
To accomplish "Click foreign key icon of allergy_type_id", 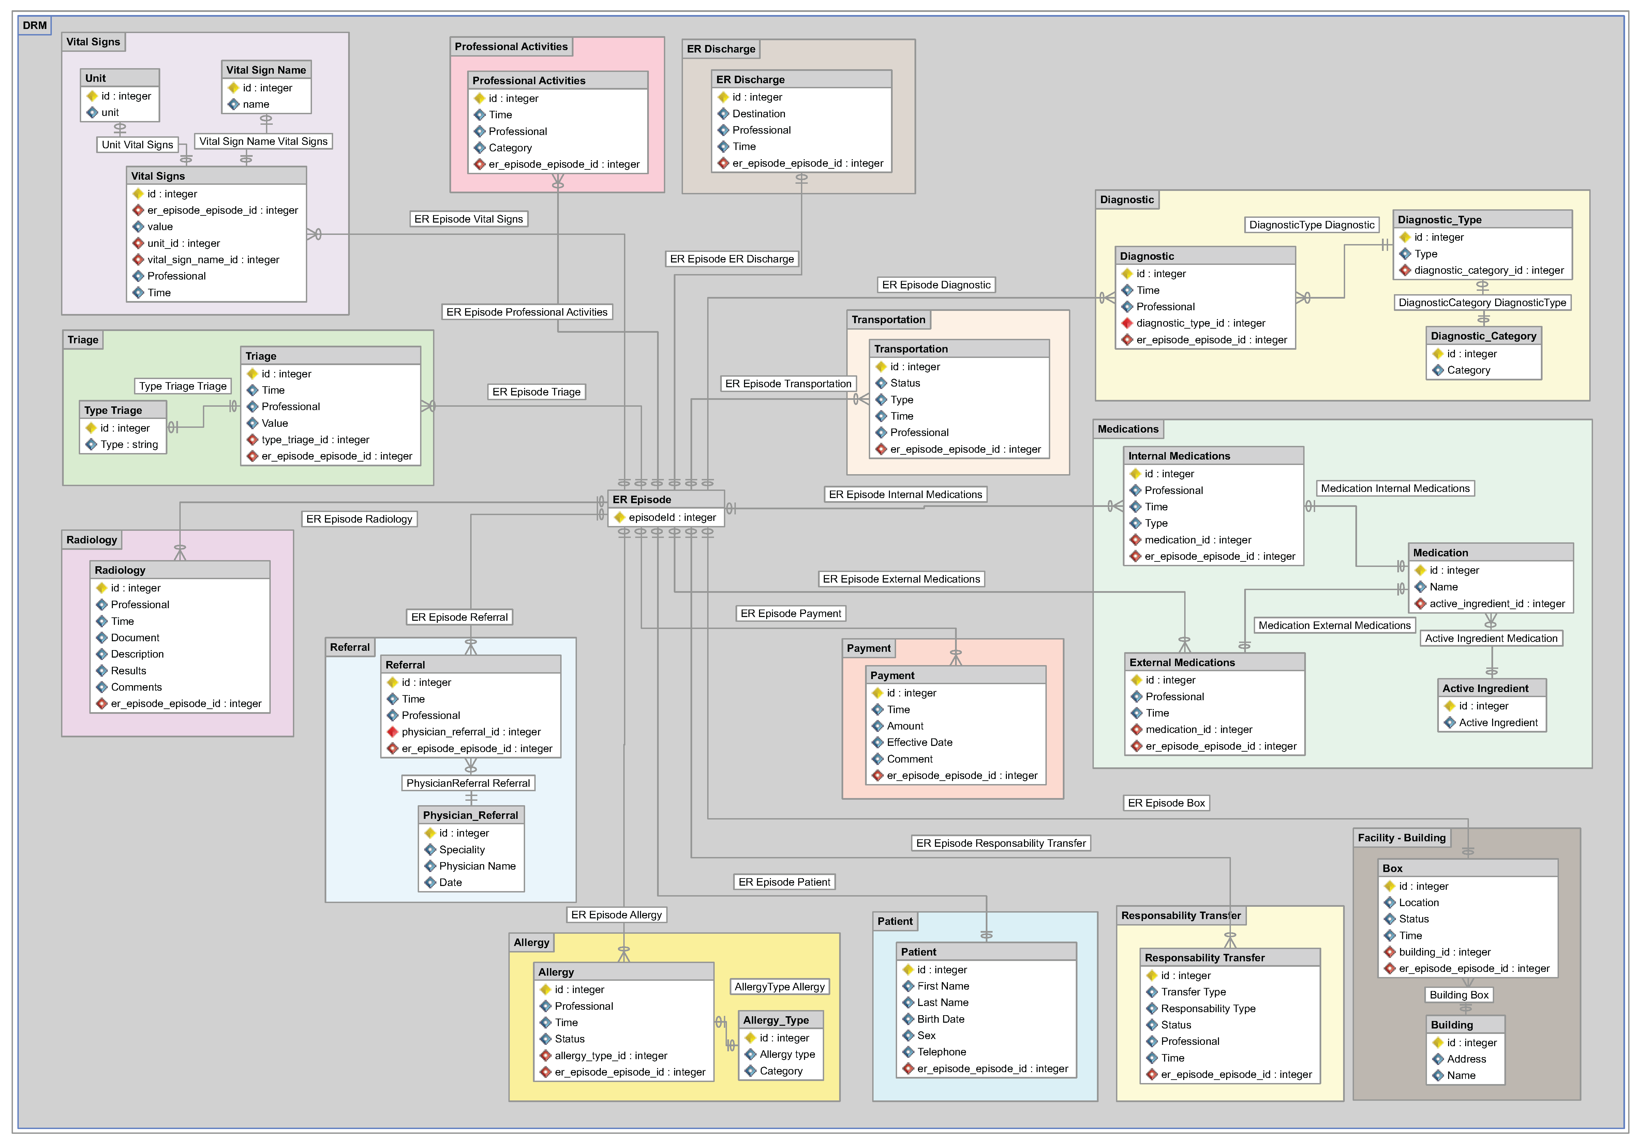I will (x=546, y=1056).
